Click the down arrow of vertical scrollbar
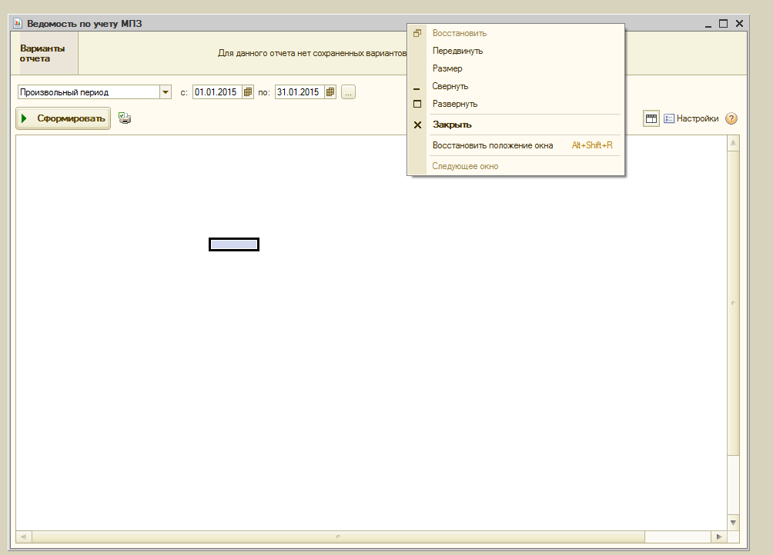Viewport: 773px width, 555px height. click(x=733, y=522)
